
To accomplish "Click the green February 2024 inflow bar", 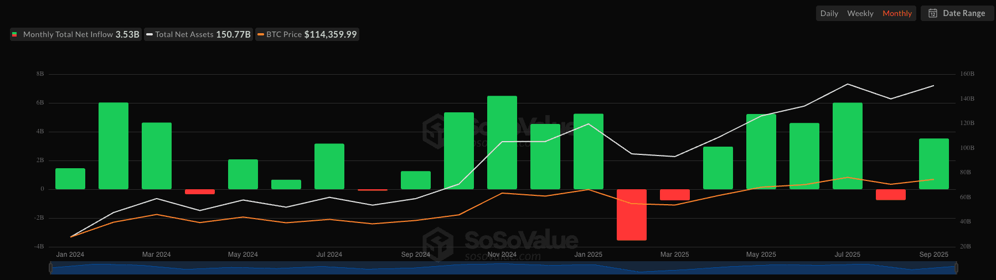I will 113,146.
